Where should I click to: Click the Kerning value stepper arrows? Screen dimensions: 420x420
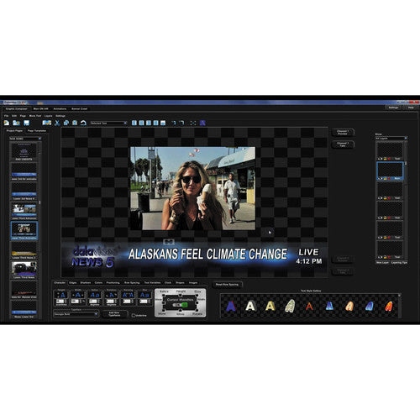(x=133, y=302)
